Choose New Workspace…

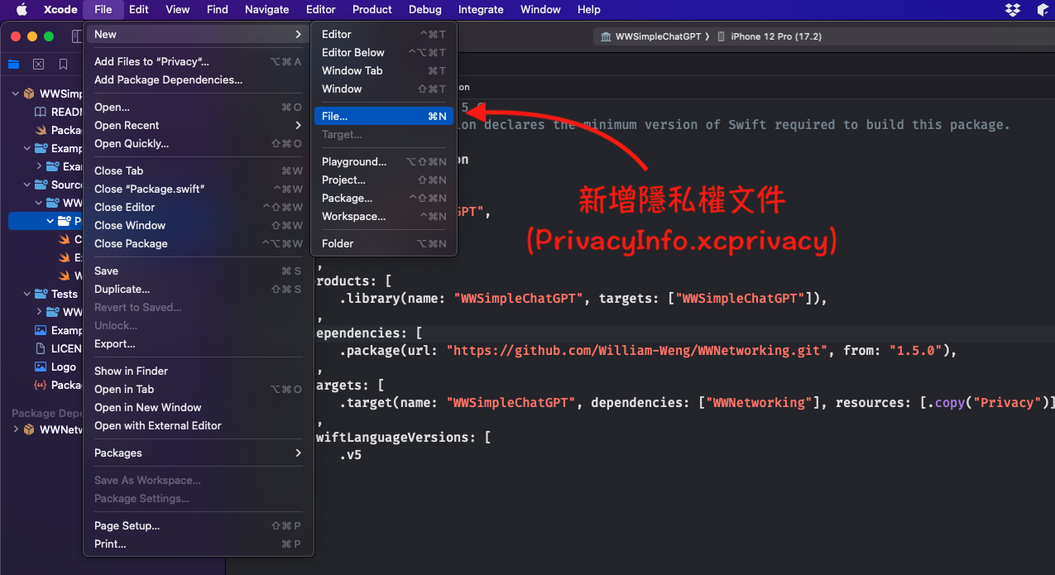click(x=384, y=216)
